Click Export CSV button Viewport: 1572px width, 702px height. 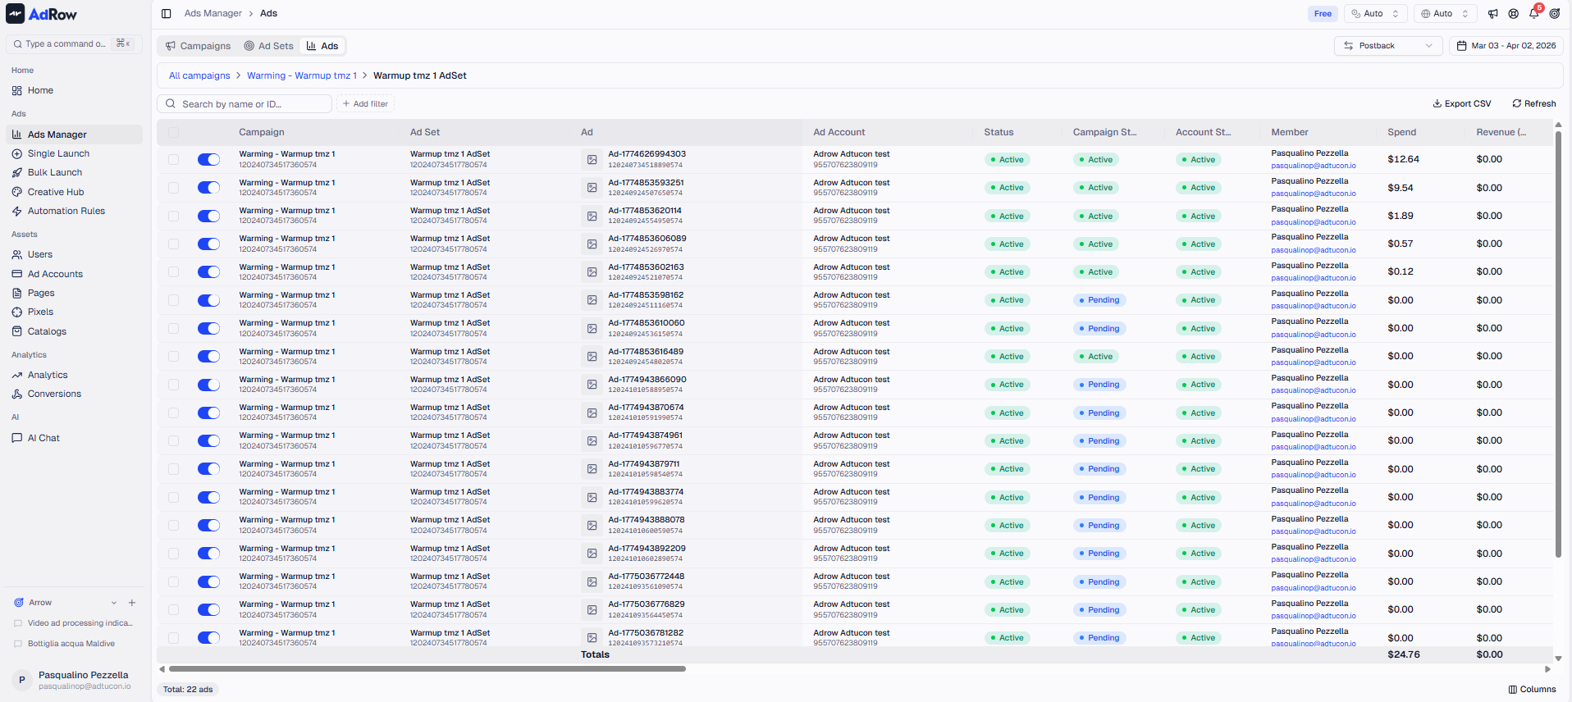(1462, 103)
